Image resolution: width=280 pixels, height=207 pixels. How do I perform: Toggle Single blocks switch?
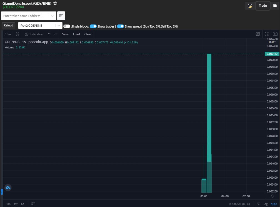click(67, 26)
